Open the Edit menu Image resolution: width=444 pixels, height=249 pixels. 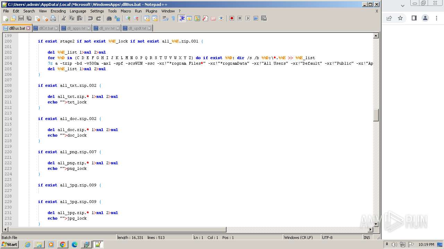16,11
